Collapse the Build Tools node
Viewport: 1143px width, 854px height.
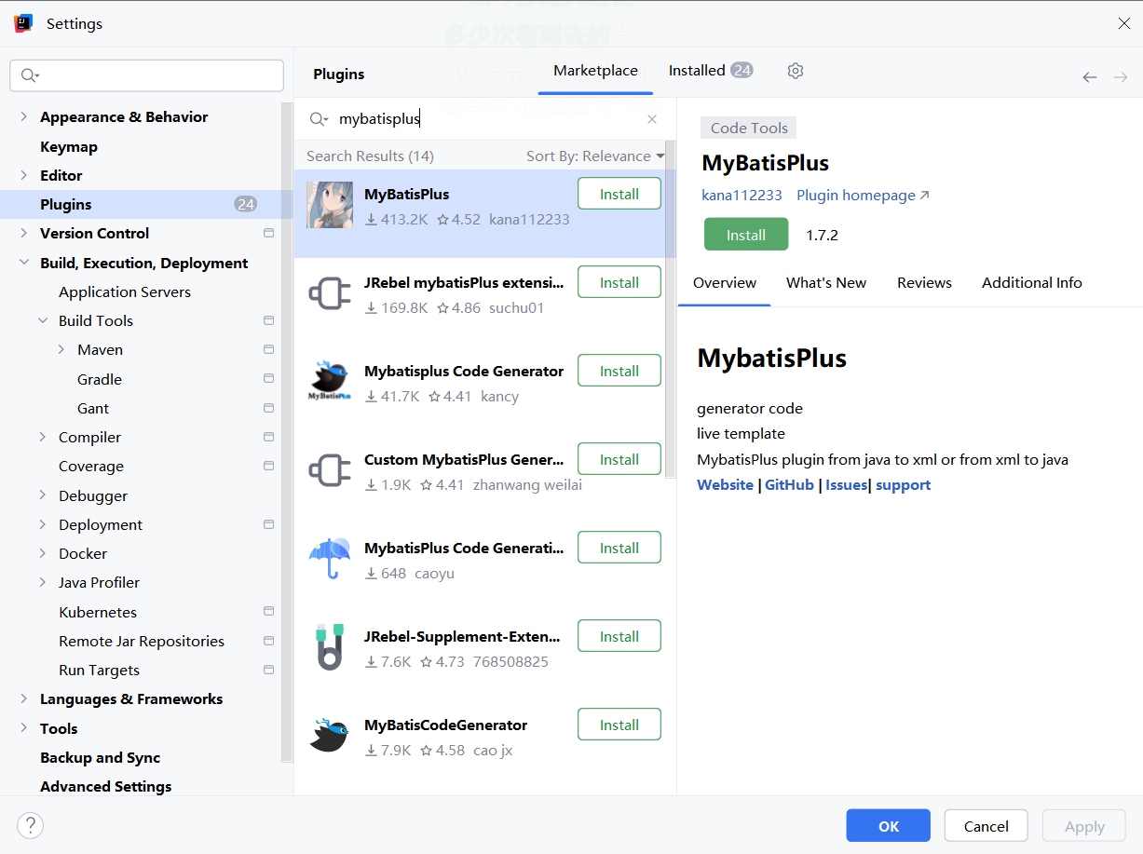tap(42, 320)
